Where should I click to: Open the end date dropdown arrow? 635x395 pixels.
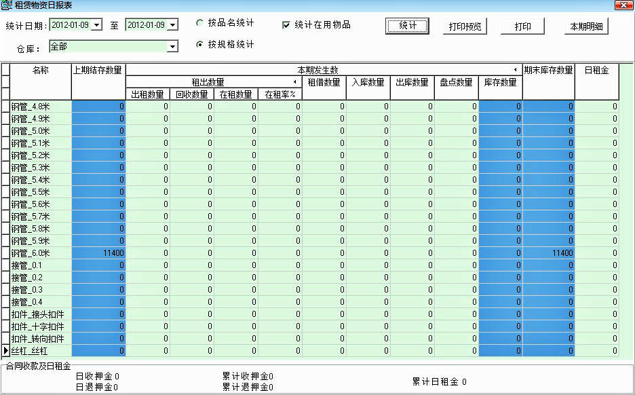[172, 25]
